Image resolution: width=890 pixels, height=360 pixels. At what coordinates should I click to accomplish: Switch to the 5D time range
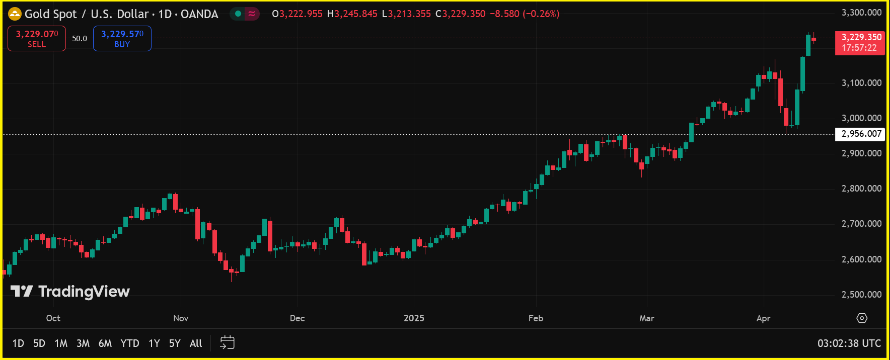coord(39,343)
